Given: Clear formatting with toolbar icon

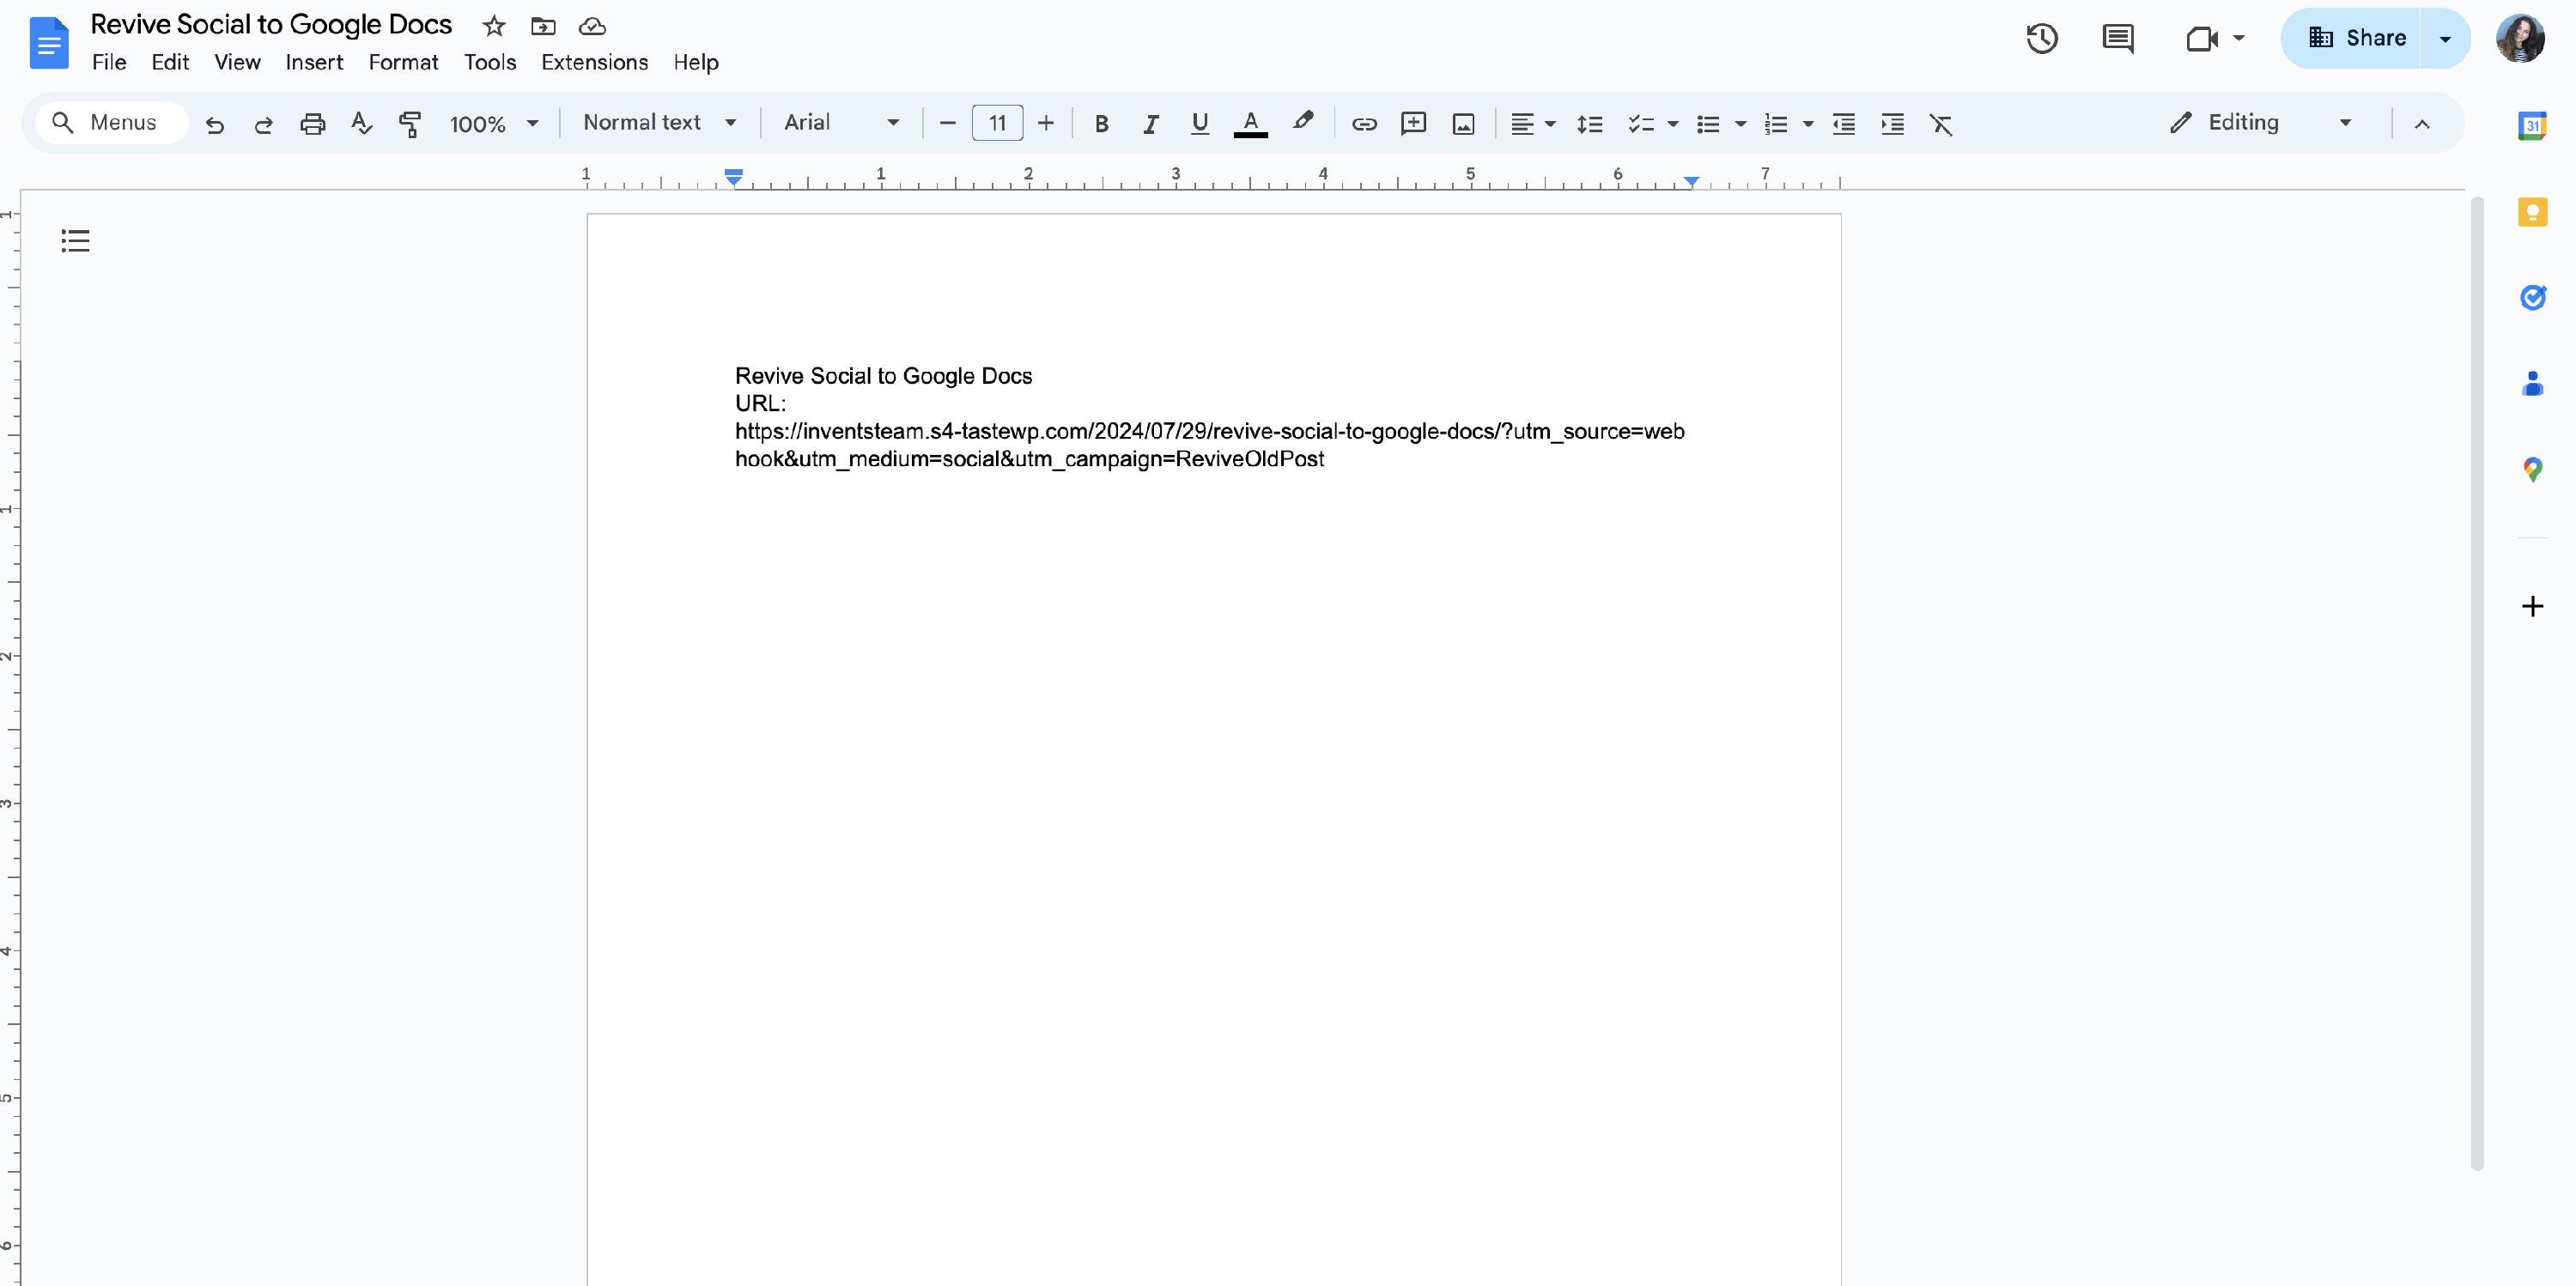Looking at the screenshot, I should (1940, 123).
